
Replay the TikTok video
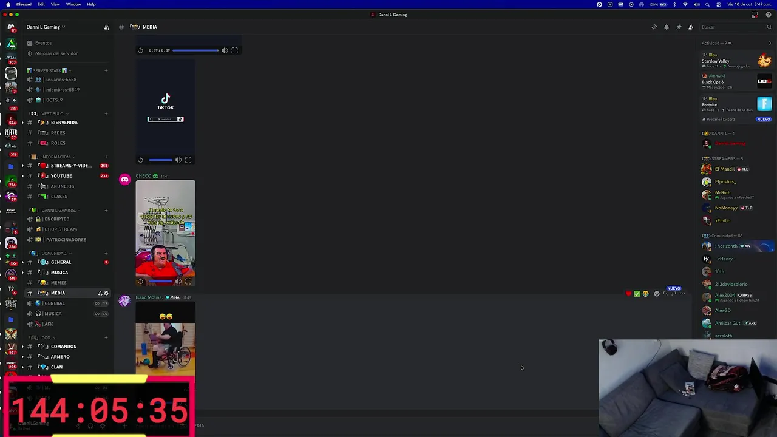[x=141, y=160]
